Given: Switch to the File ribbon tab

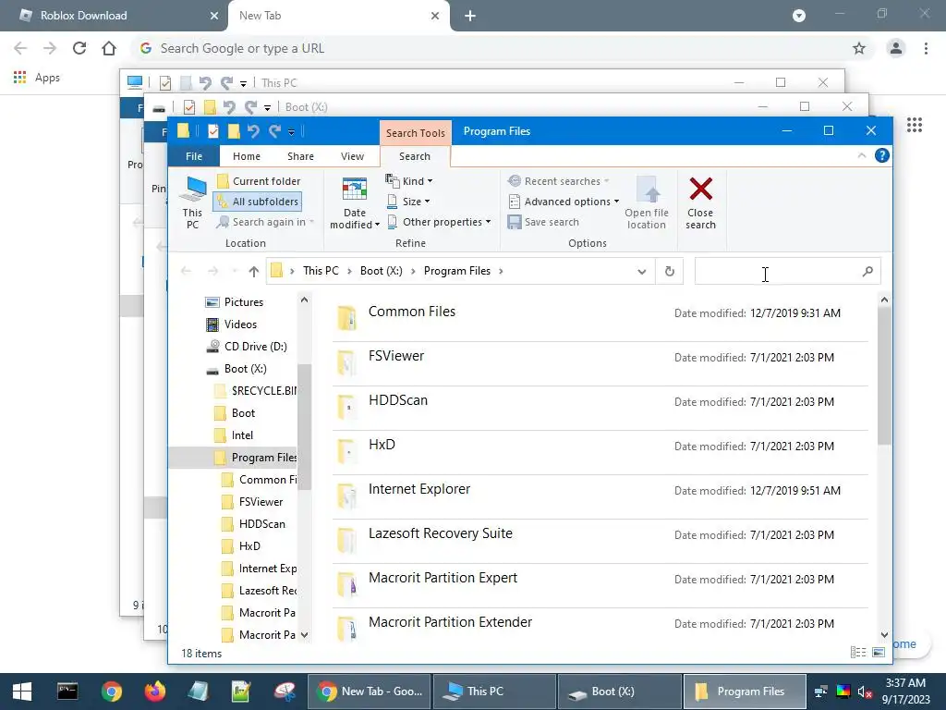Looking at the screenshot, I should click(x=194, y=156).
